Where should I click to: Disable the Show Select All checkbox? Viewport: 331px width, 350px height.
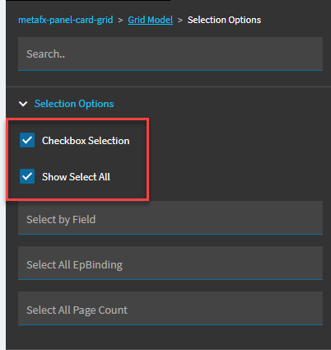point(27,176)
